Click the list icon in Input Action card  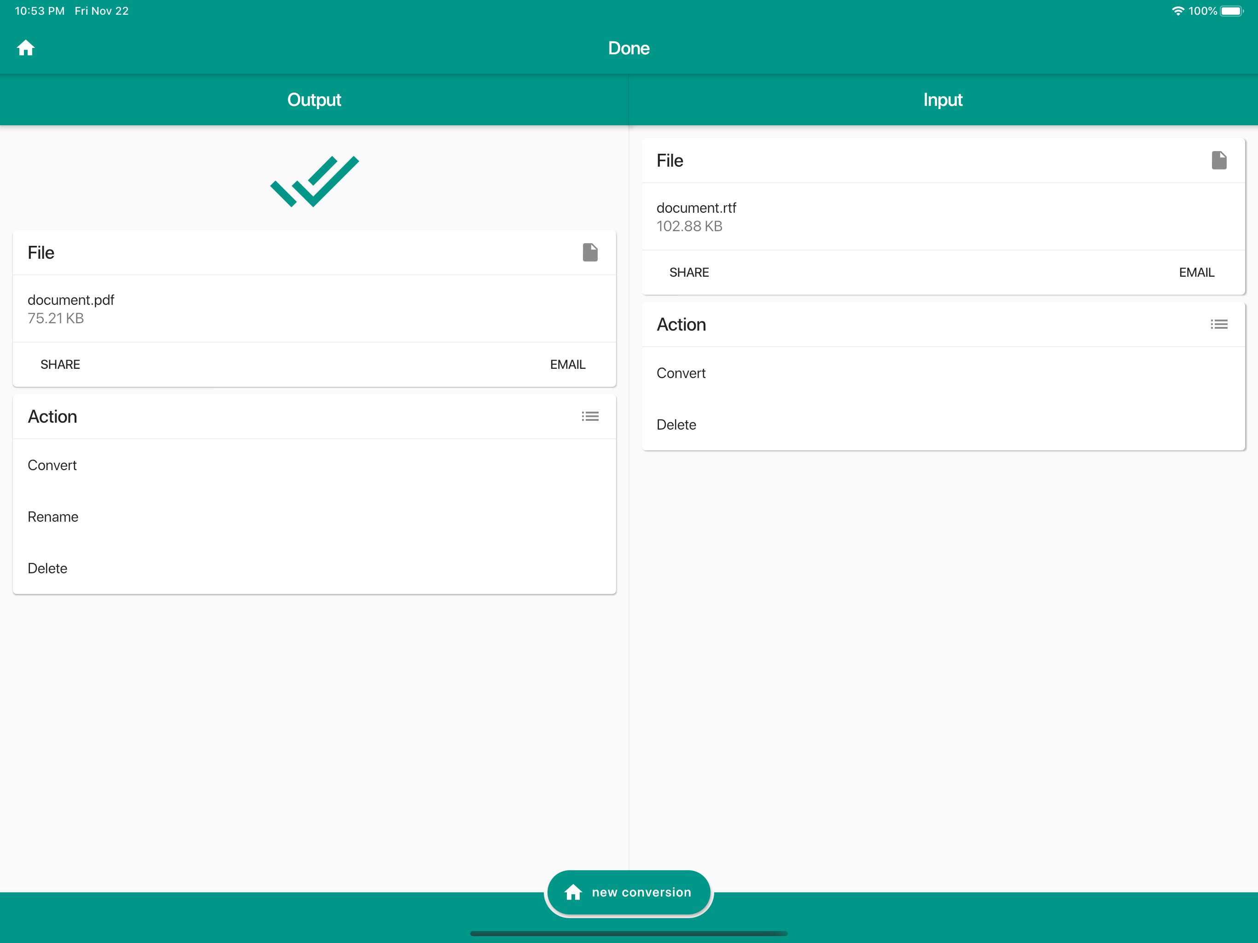coord(1219,324)
